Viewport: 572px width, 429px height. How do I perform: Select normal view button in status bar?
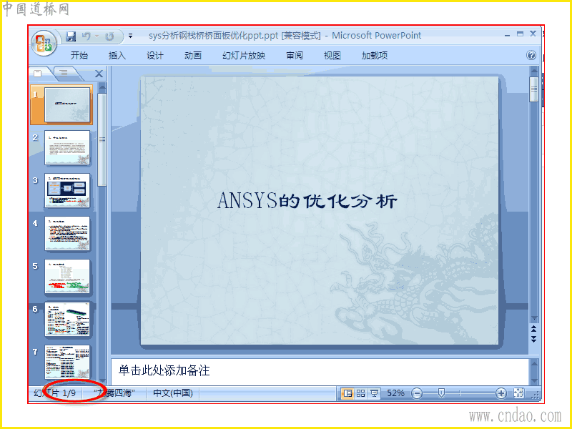[347, 393]
